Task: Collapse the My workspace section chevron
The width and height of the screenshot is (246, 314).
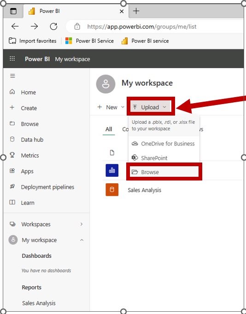Action: 82,240
